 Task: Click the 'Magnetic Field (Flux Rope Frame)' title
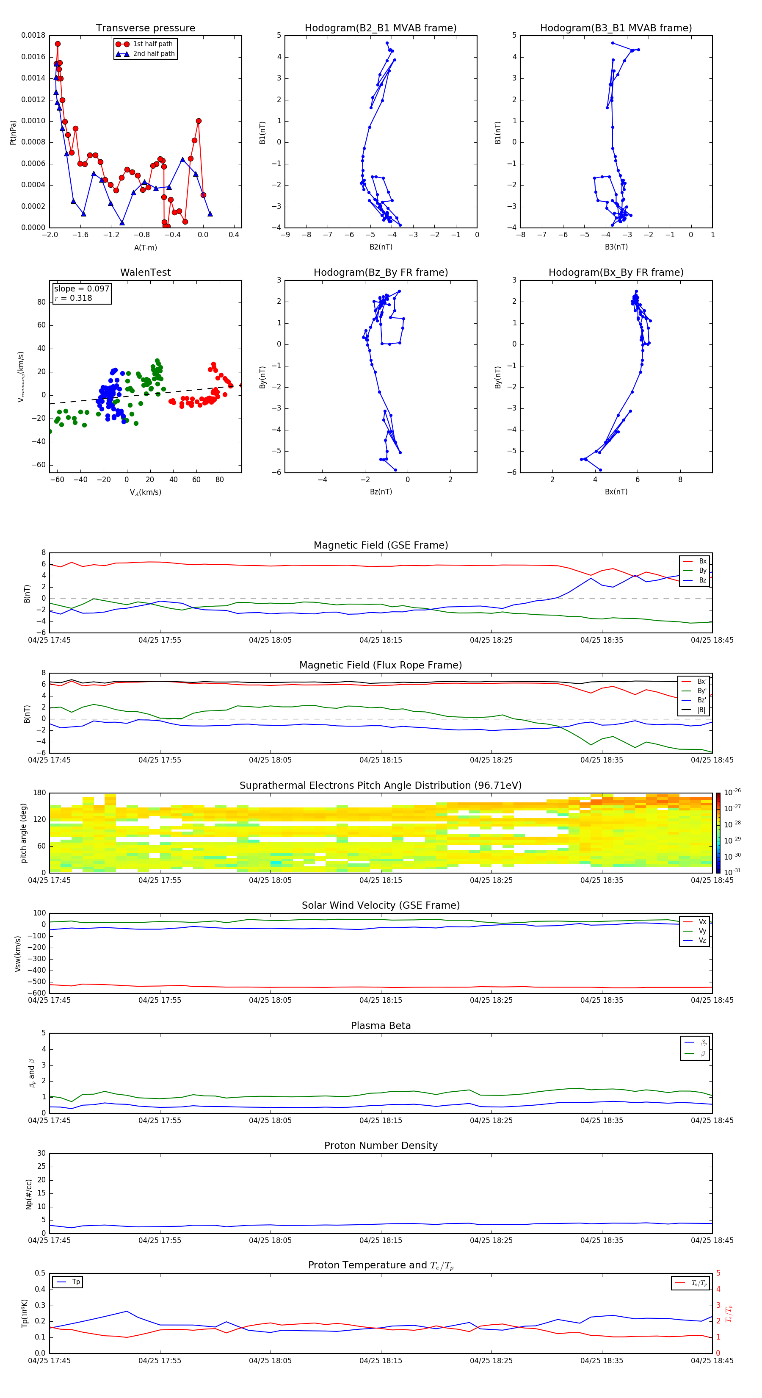pyautogui.click(x=381, y=666)
